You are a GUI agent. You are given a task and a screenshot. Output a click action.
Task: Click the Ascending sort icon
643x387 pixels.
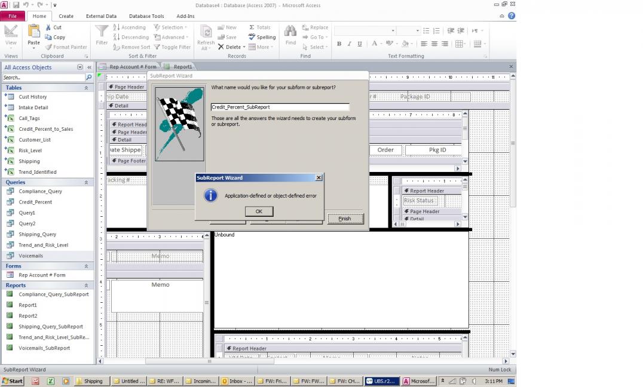pos(116,27)
